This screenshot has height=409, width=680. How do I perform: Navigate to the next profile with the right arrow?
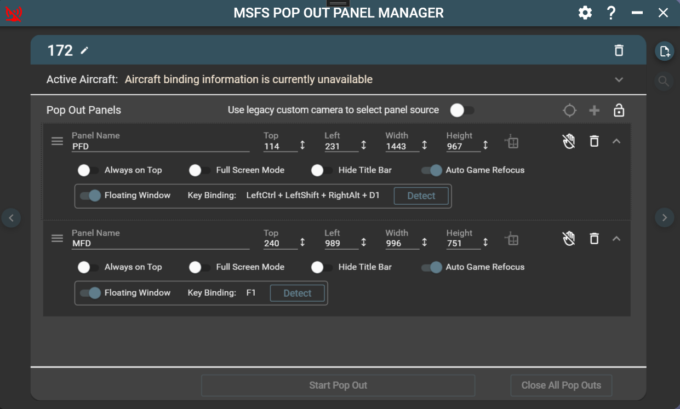click(664, 217)
